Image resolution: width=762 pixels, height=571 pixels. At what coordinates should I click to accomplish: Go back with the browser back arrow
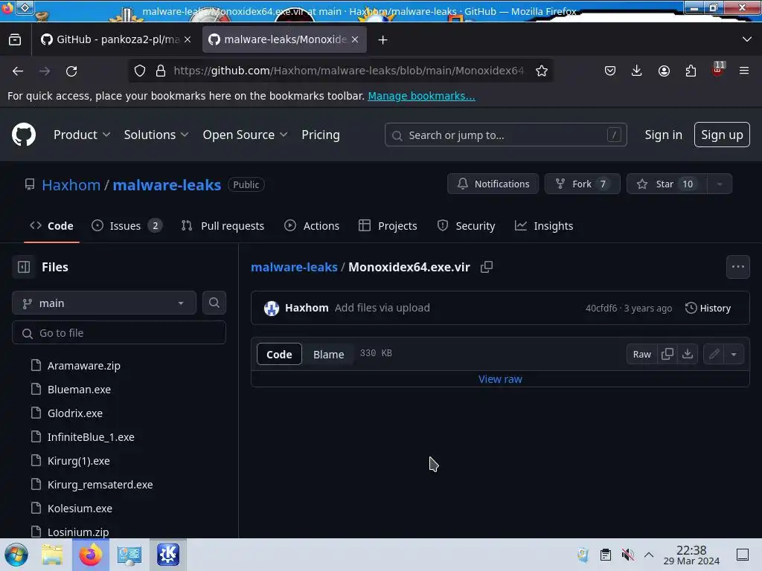click(x=18, y=71)
